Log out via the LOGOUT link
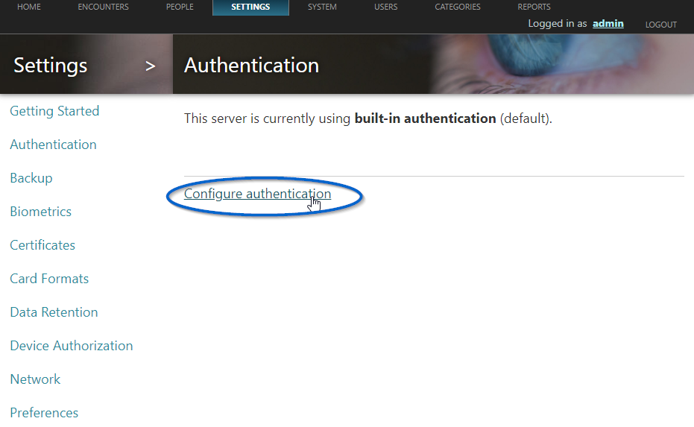The height and width of the screenshot is (427, 694). point(660,25)
